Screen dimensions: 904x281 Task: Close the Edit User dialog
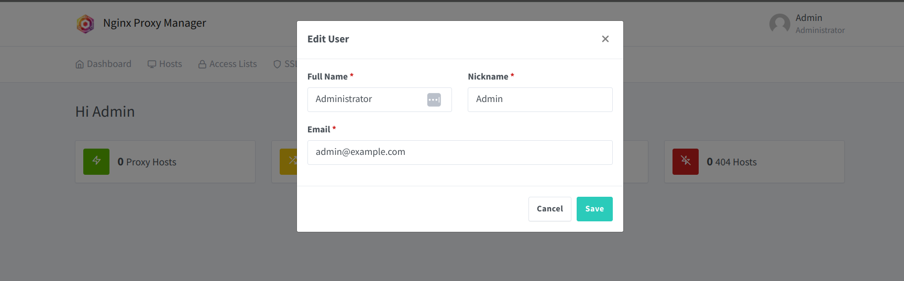point(605,39)
